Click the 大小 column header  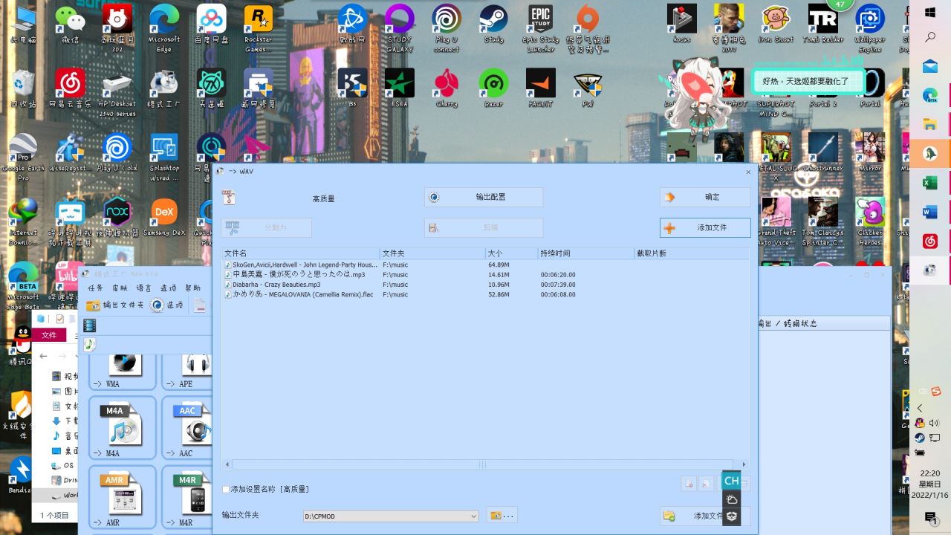(x=511, y=253)
